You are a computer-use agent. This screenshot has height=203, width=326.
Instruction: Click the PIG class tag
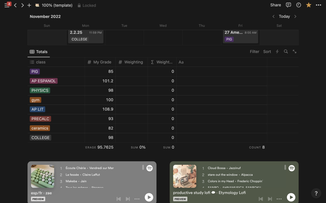point(35,71)
